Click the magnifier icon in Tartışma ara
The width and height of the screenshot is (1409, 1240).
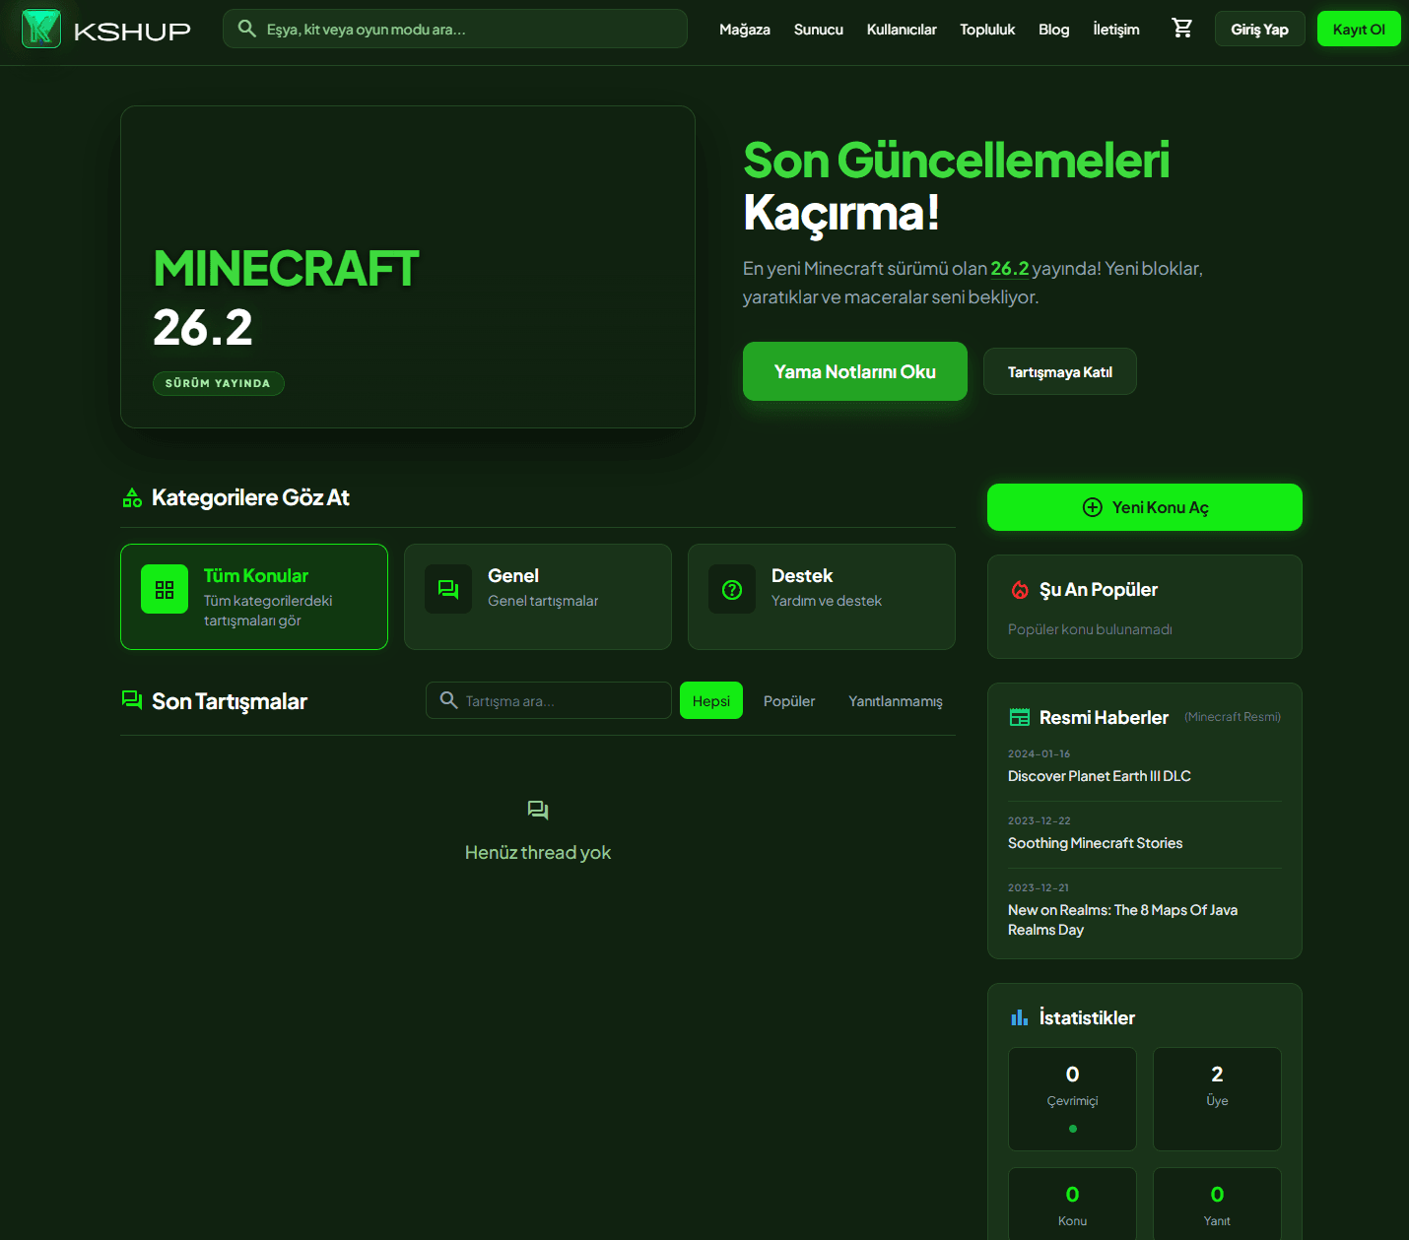[x=448, y=700]
